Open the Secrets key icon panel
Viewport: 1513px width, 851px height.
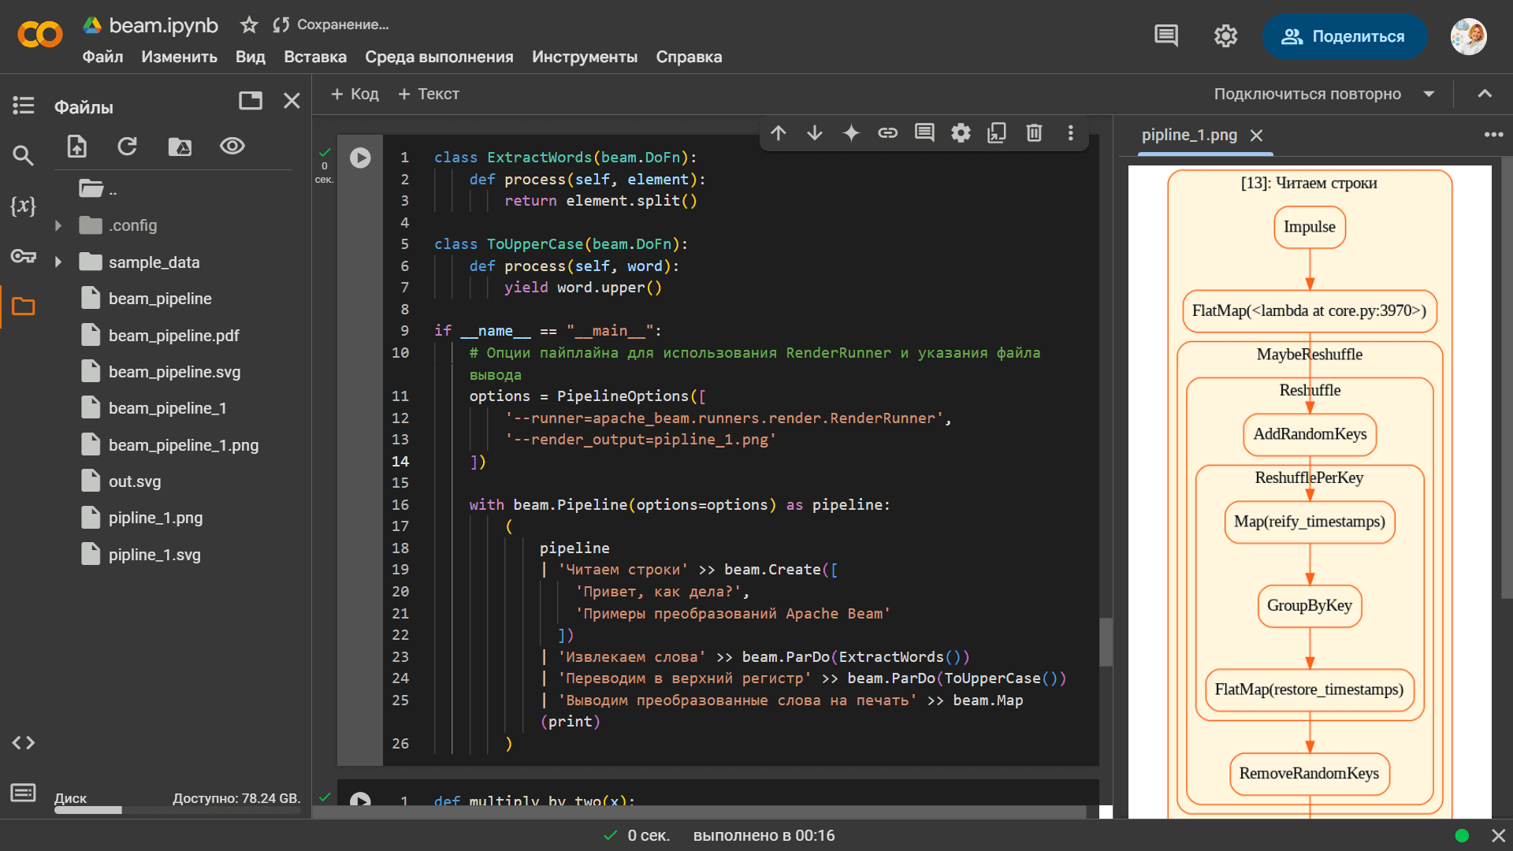click(23, 256)
